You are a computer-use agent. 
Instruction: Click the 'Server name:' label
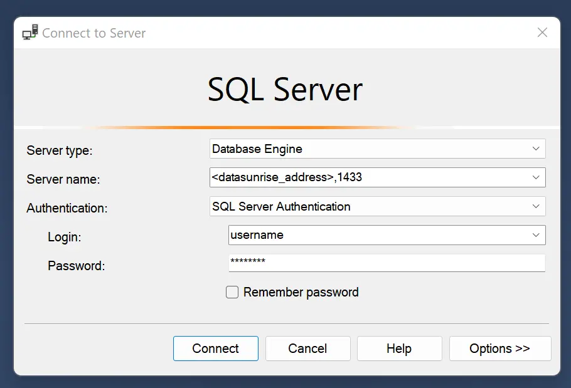coord(63,179)
